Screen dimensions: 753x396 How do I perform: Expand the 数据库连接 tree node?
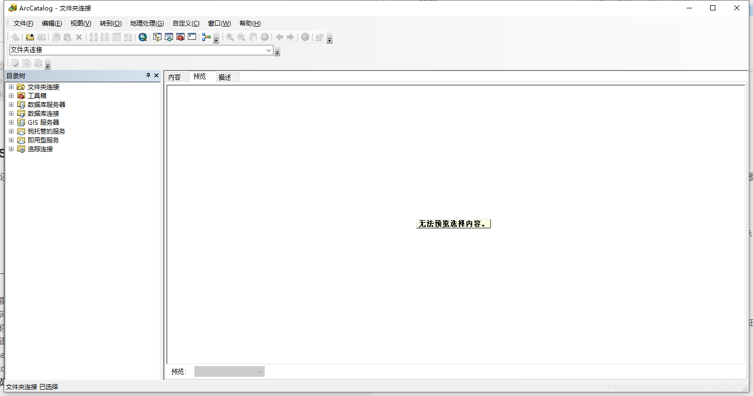click(11, 113)
